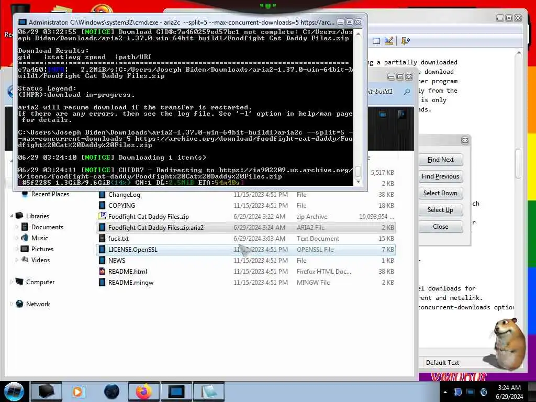Image resolution: width=536 pixels, height=402 pixels.
Task: Select the LICENSE.OpenSSL file
Action: point(246,250)
